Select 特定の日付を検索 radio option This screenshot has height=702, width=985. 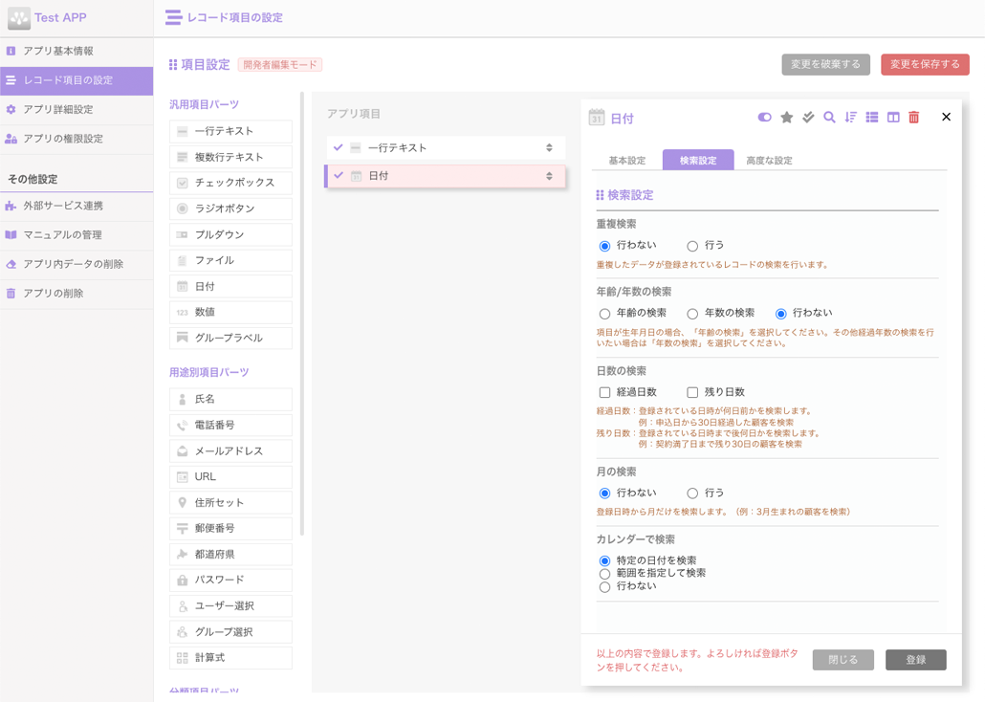pyautogui.click(x=605, y=560)
